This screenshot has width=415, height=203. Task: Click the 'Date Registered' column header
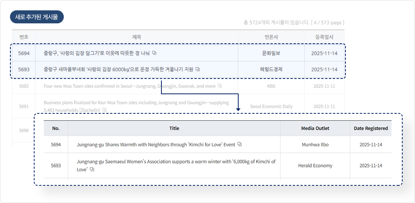tap(370, 128)
